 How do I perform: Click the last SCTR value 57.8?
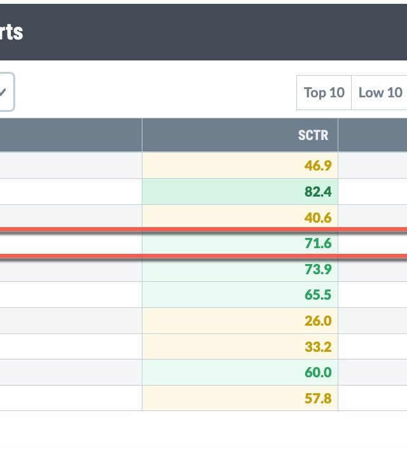point(317,398)
